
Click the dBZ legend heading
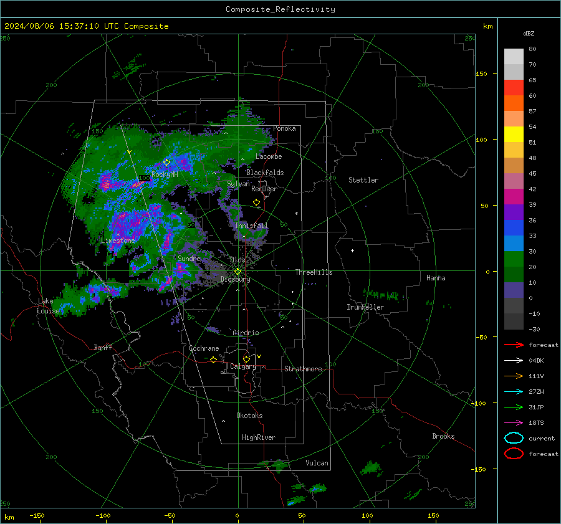point(529,33)
